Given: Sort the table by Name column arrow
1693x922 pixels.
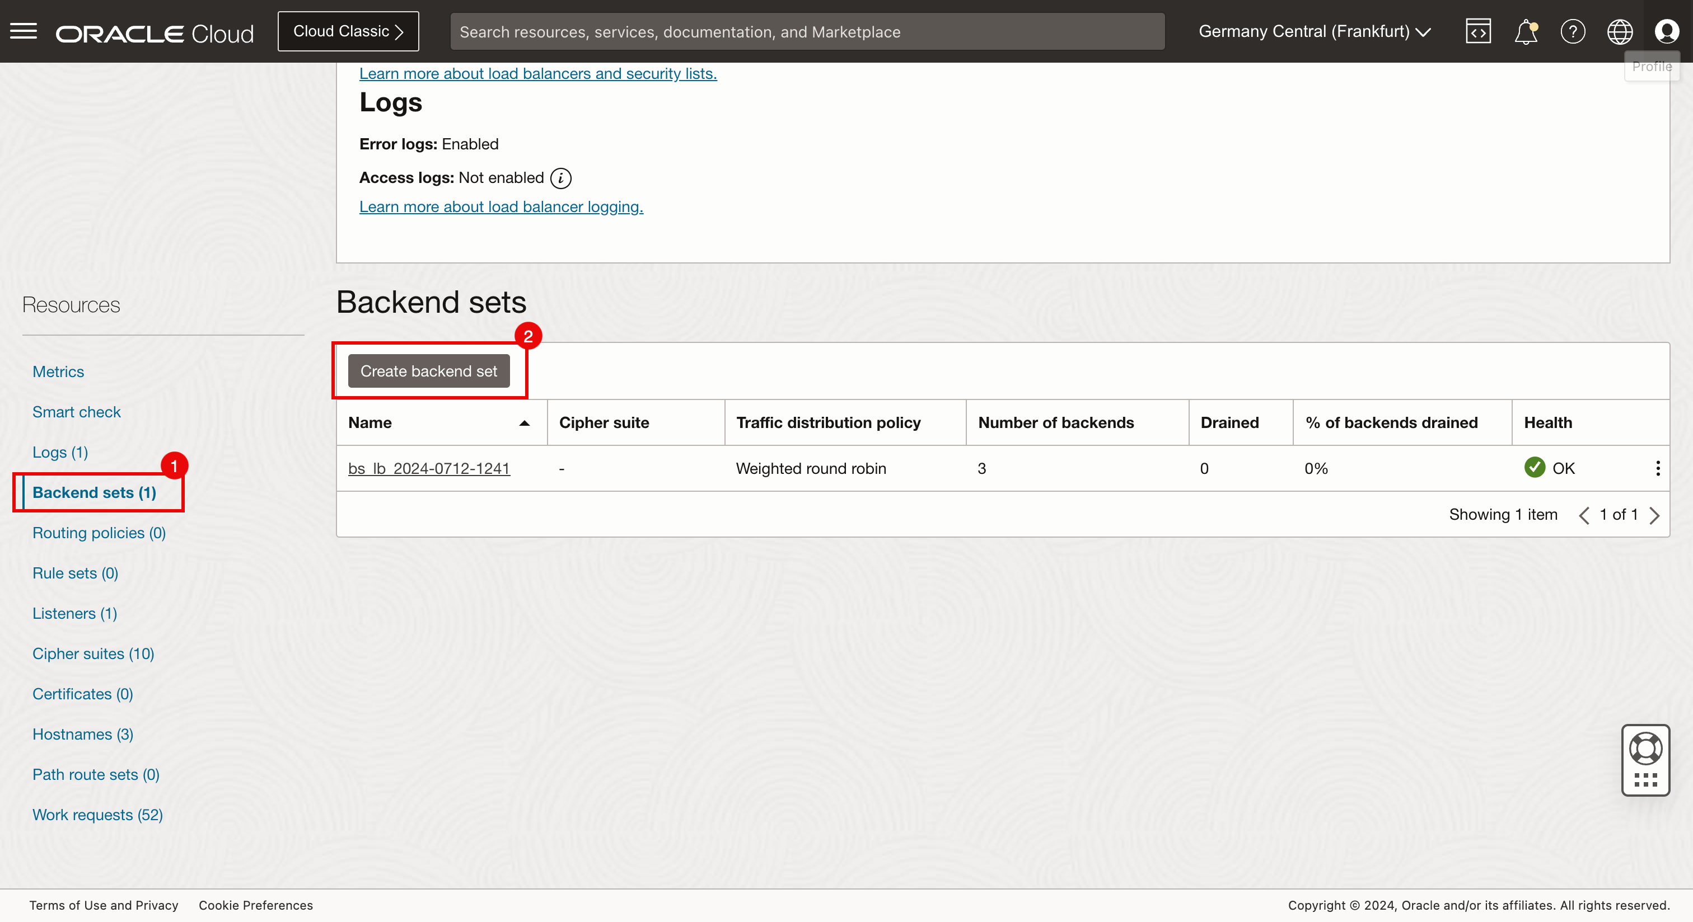Looking at the screenshot, I should pos(525,423).
